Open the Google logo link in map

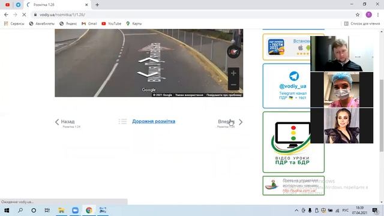[x=149, y=90]
